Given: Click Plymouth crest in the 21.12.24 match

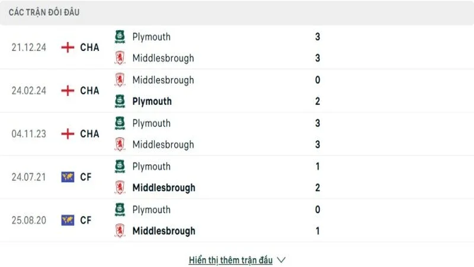Looking at the screenshot, I should point(120,37).
